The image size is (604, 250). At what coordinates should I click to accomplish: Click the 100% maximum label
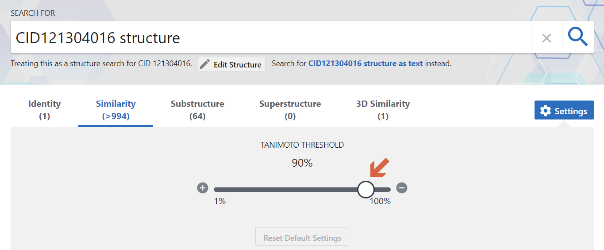tap(380, 201)
